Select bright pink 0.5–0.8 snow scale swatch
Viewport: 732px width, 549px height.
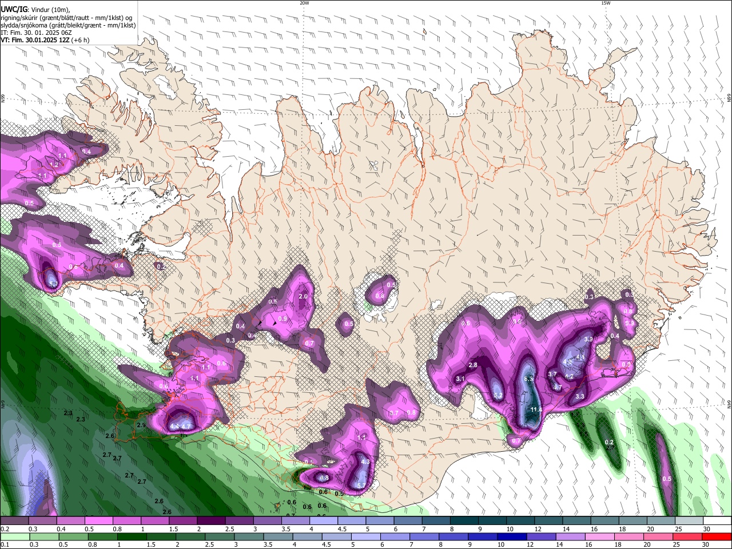coord(98,521)
